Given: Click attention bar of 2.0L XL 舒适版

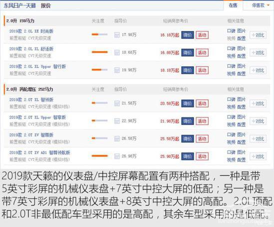Looking at the screenshot, I should click(x=100, y=52).
